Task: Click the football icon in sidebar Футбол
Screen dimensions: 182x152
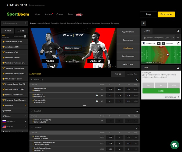Action: (3, 111)
